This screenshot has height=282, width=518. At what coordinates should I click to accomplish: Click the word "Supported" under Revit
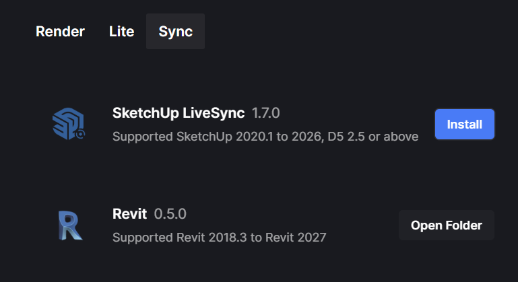click(x=142, y=238)
